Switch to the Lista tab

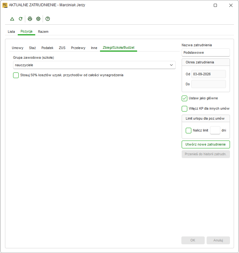11,32
